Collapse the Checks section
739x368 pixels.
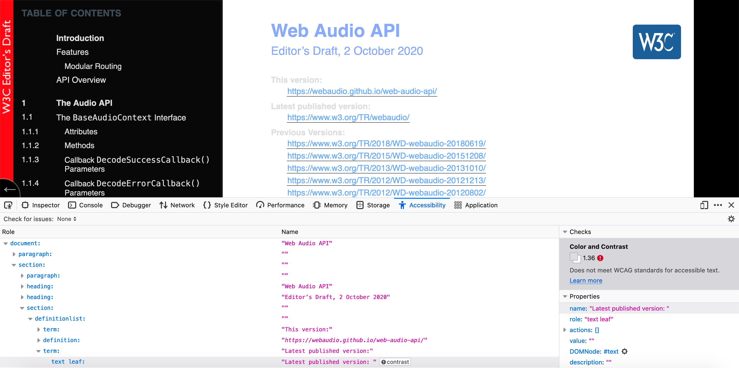pos(565,232)
